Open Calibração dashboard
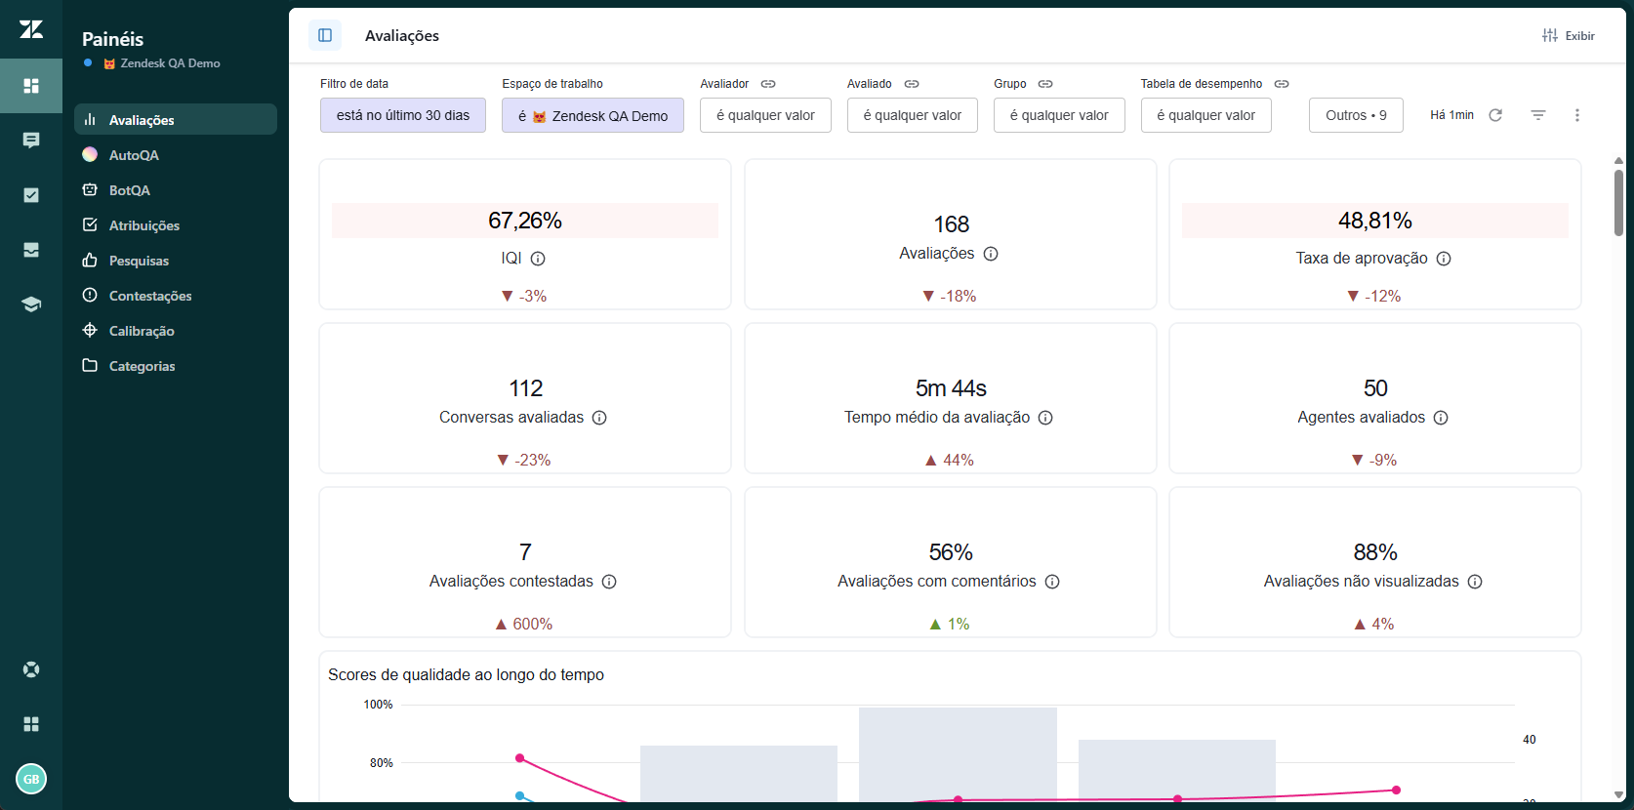The height and width of the screenshot is (810, 1634). pos(176,330)
